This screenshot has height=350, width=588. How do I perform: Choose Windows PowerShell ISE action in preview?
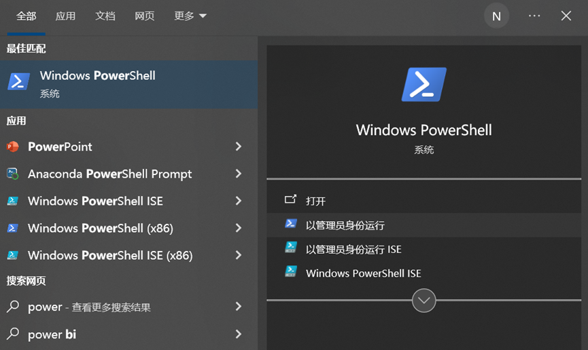click(423, 273)
